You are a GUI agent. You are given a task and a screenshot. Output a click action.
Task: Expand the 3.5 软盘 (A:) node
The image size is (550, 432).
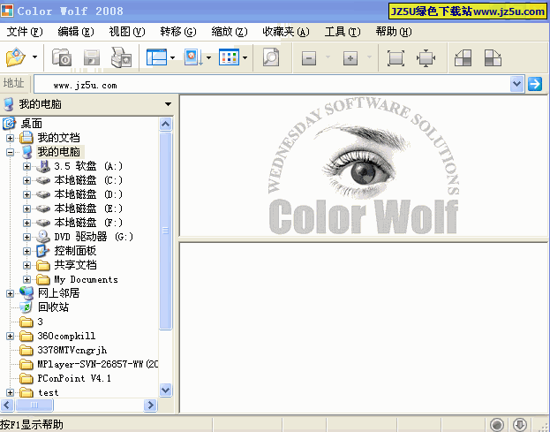27,166
